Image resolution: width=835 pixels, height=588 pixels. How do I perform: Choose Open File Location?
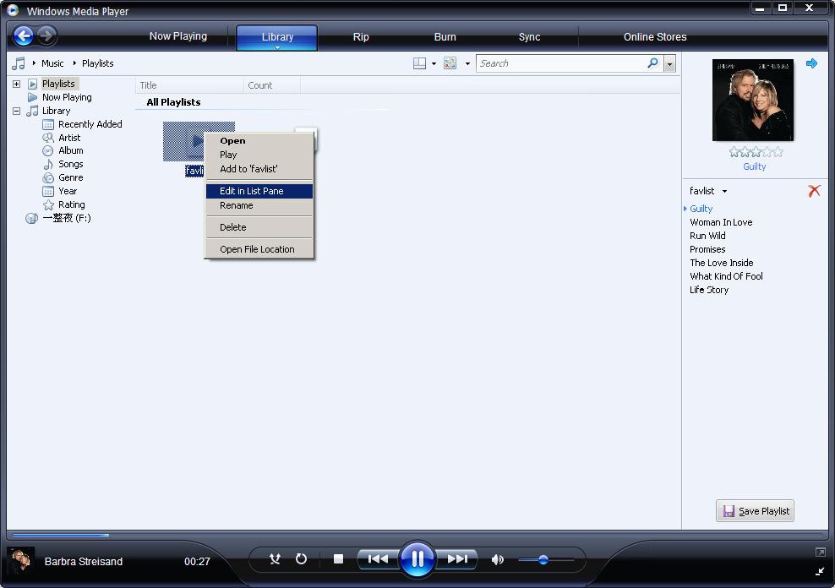click(259, 249)
